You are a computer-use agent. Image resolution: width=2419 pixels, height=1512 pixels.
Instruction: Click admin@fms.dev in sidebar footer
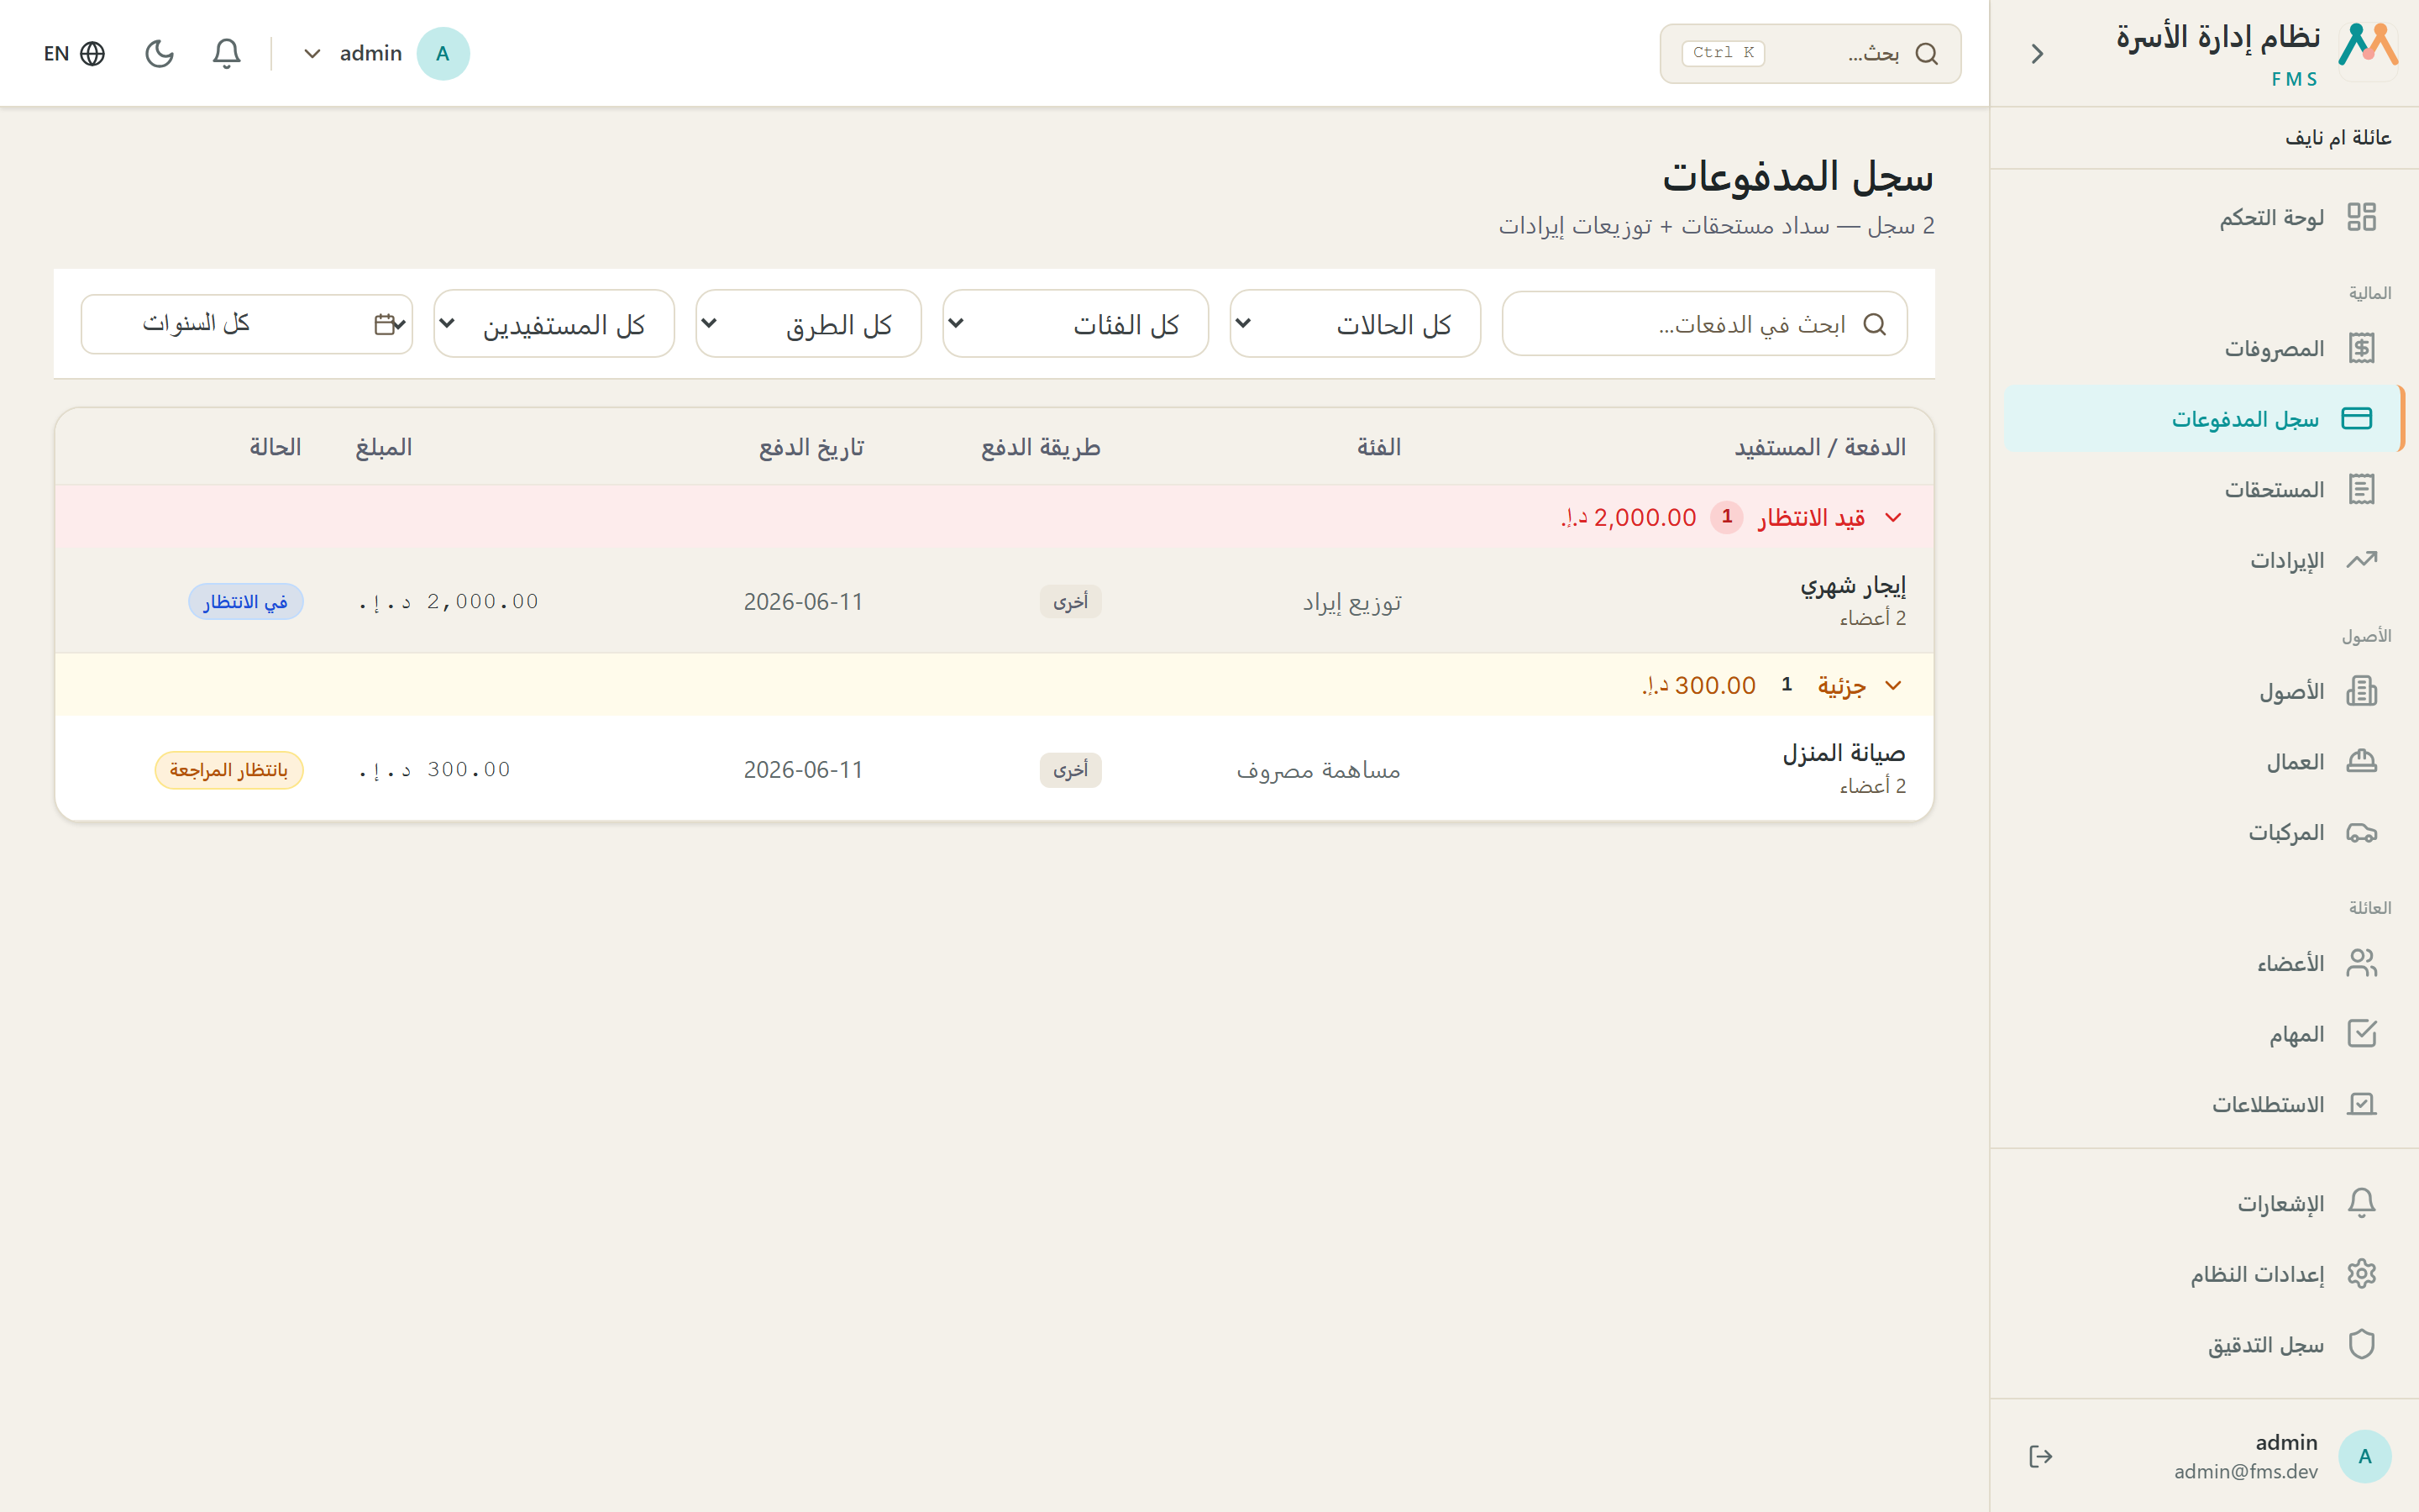tap(2246, 1471)
